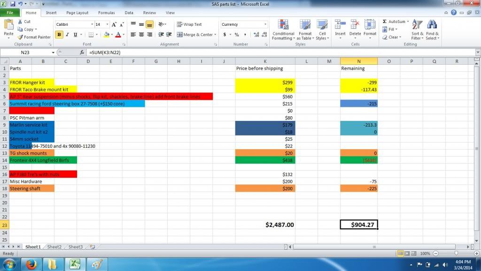Viewport: 481px width, 271px height.
Task: Decrease indent in cell
Action: click(x=161, y=35)
